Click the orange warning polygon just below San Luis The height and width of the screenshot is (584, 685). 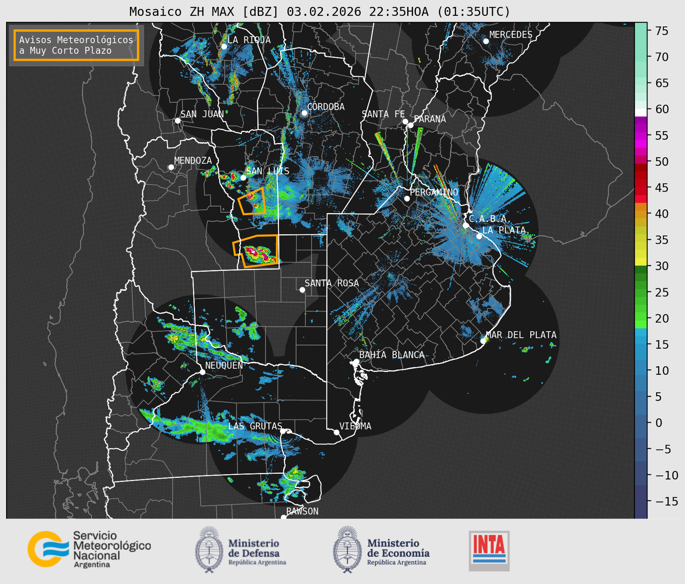252,201
